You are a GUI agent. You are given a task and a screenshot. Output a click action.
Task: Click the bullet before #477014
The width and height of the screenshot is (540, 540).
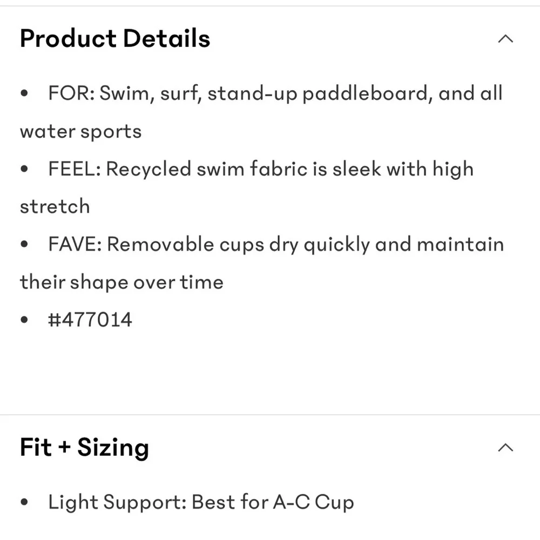pos(24,320)
